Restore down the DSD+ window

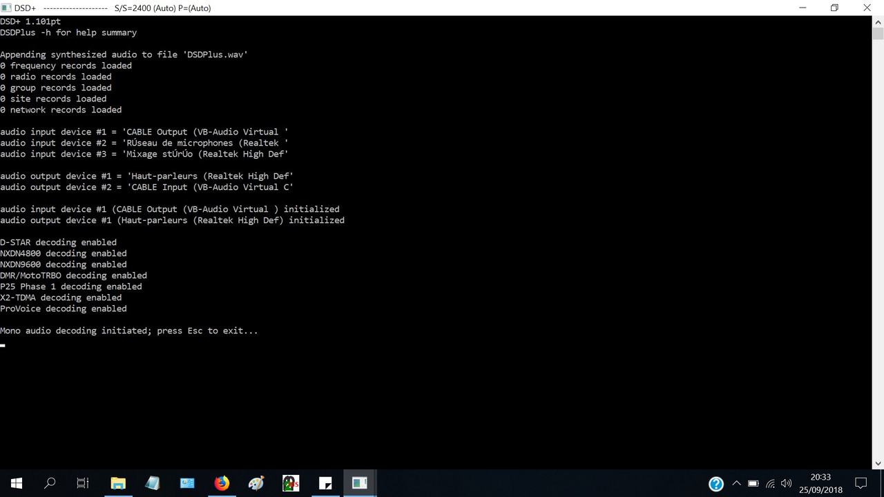834,8
